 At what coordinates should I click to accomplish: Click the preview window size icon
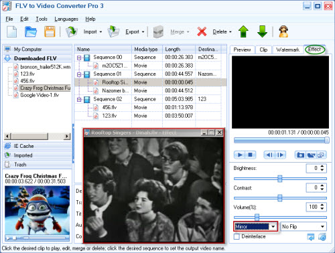321,155
